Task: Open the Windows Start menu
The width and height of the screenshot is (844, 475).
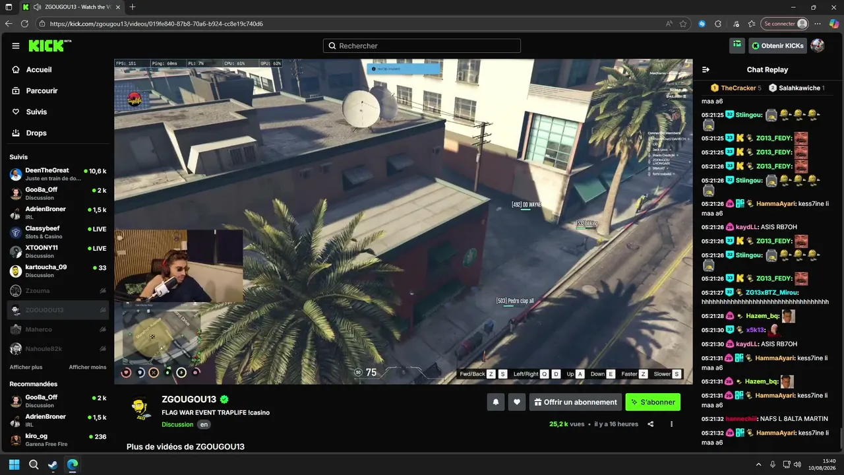Action: [15, 464]
